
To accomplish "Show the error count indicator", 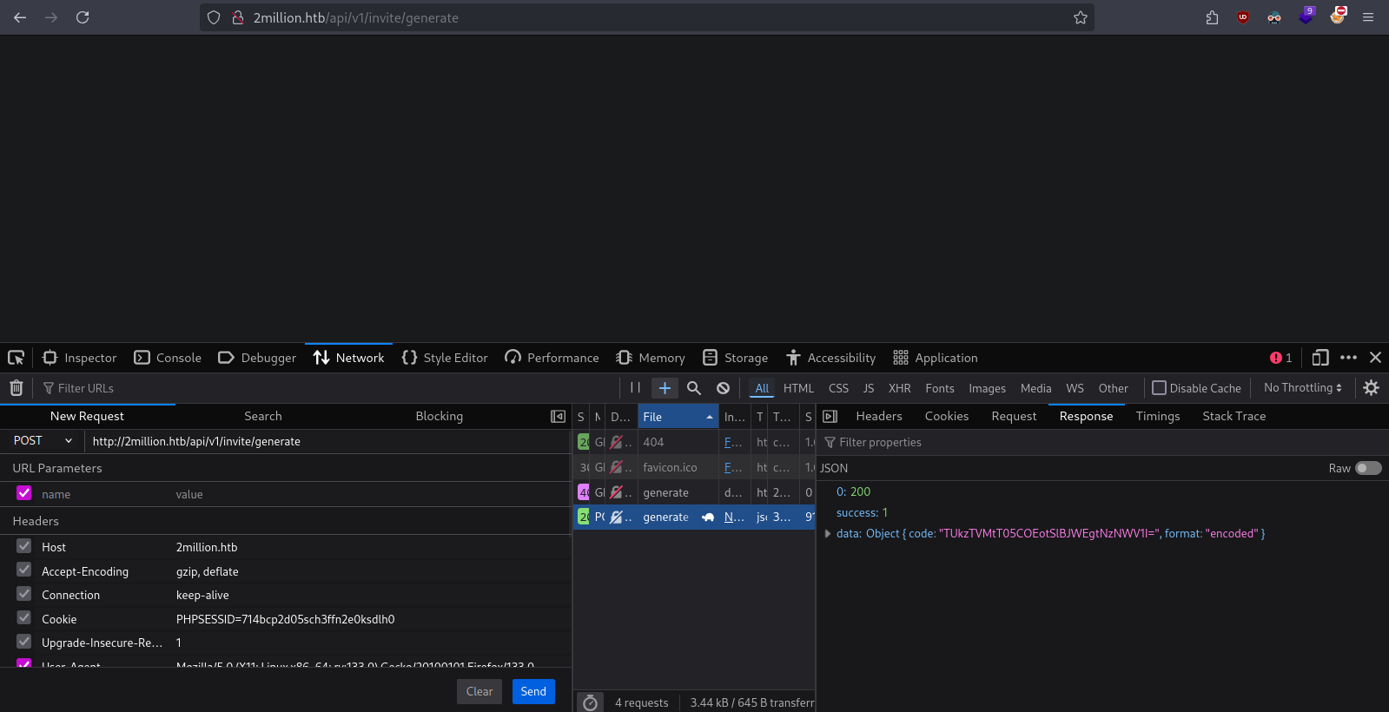I will click(1280, 358).
